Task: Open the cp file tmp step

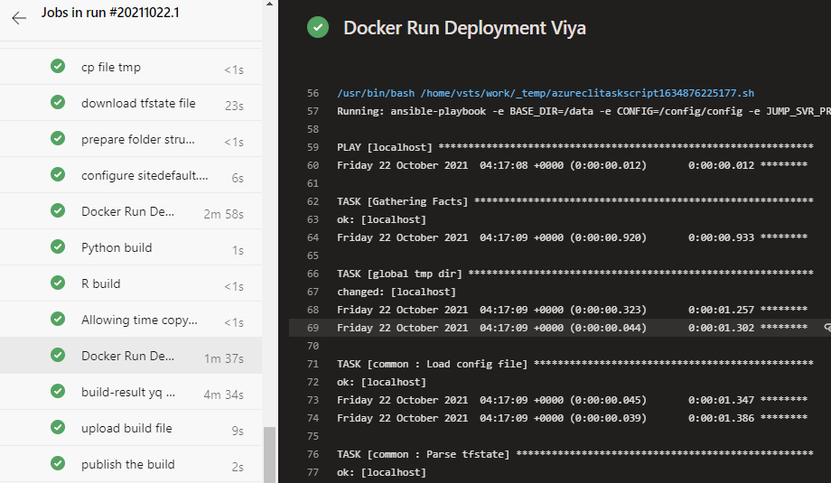Action: pyautogui.click(x=131, y=67)
